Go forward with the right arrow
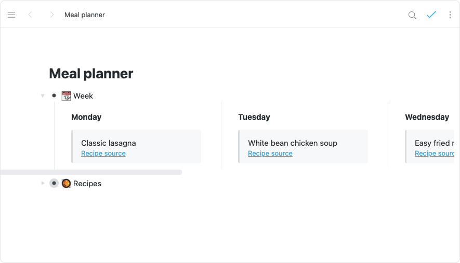Screen dimensions: 460x263 tap(51, 15)
